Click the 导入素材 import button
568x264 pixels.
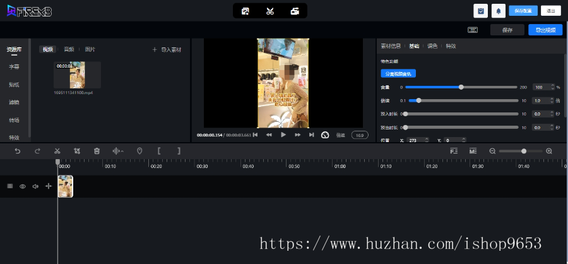pyautogui.click(x=167, y=50)
